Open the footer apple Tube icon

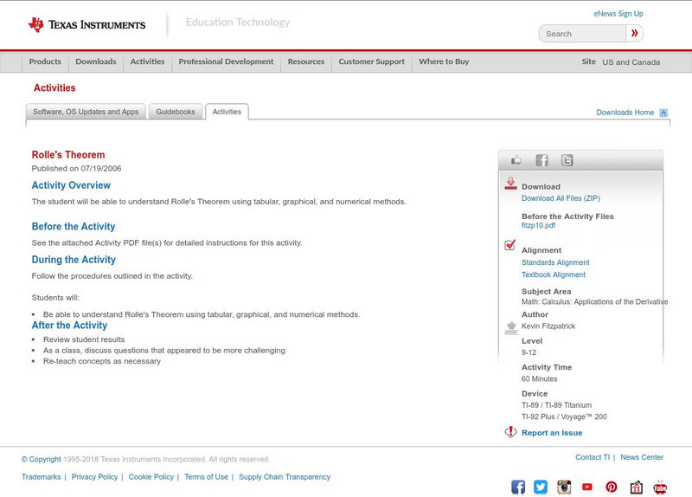(660, 487)
